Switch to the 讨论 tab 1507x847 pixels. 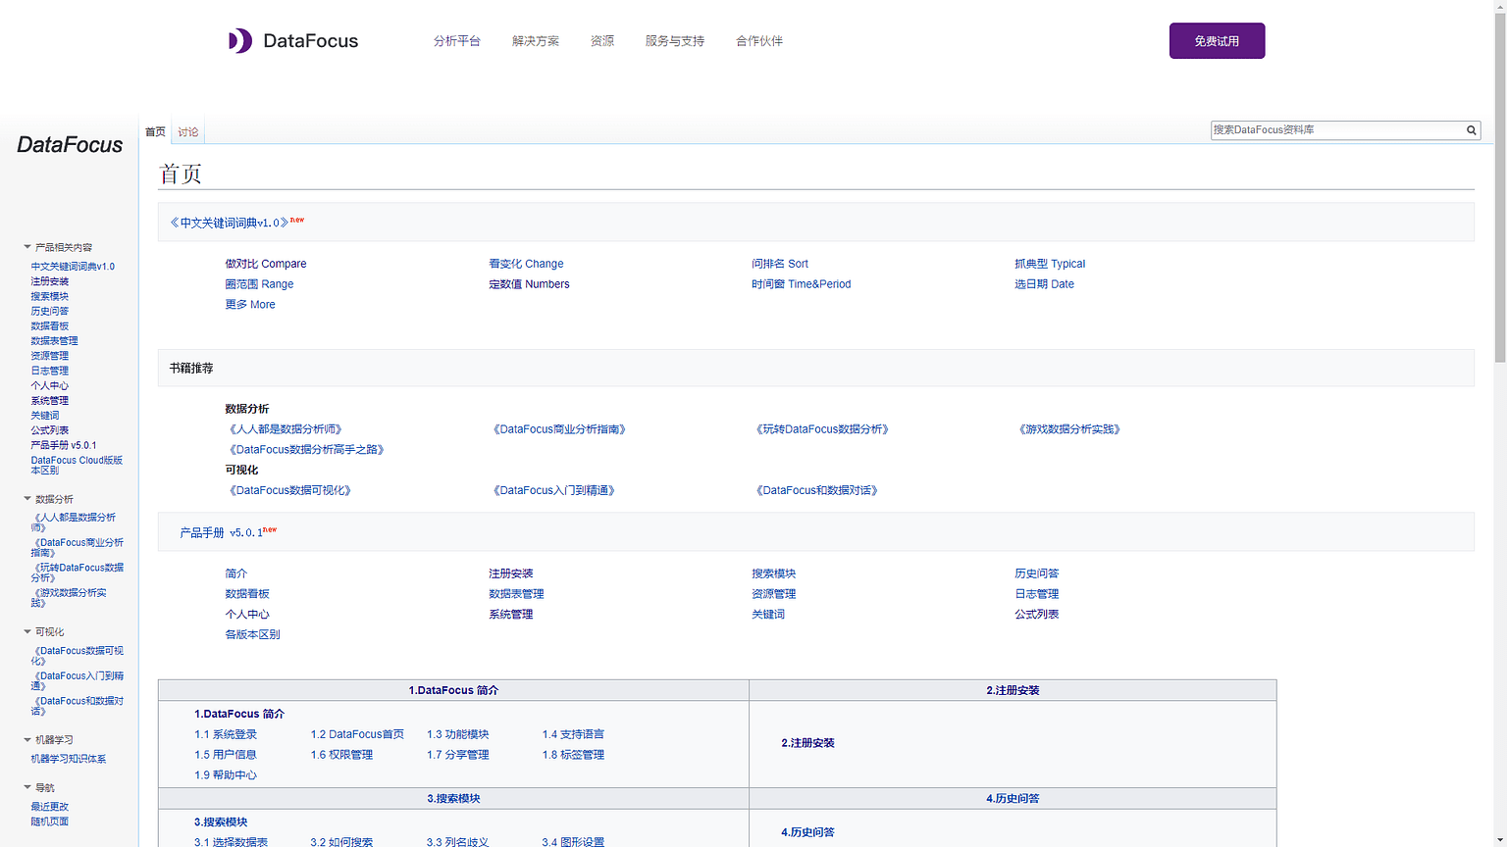(x=188, y=131)
